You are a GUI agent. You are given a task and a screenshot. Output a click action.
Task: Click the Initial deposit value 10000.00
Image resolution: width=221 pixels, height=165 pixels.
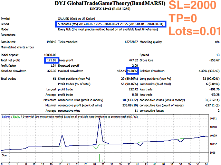coord(50,55)
